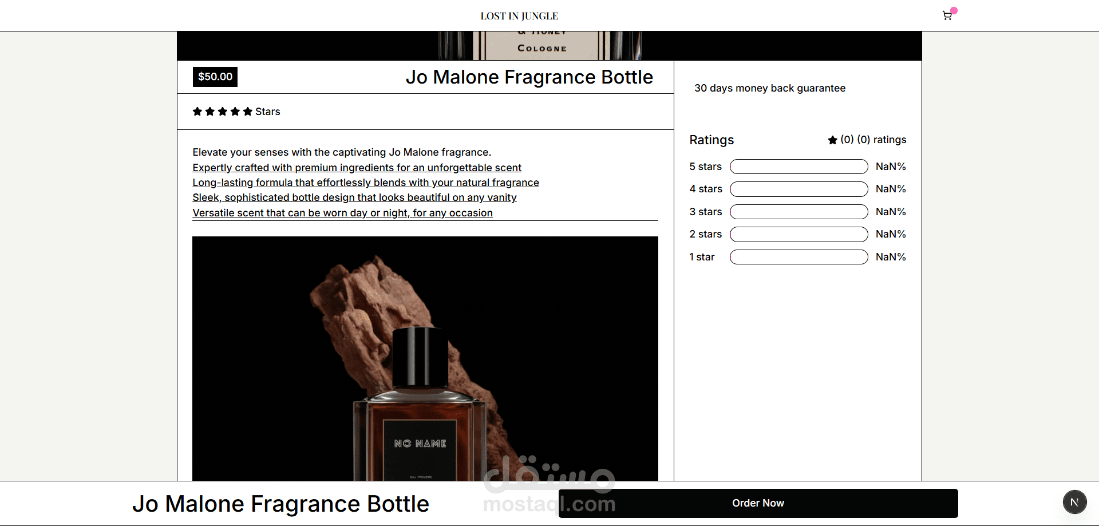The height and width of the screenshot is (526, 1099).
Task: Click the NaN% value for 4 stars
Action: 891,189
